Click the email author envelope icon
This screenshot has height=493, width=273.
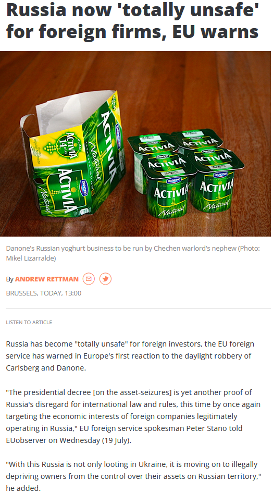(x=89, y=279)
